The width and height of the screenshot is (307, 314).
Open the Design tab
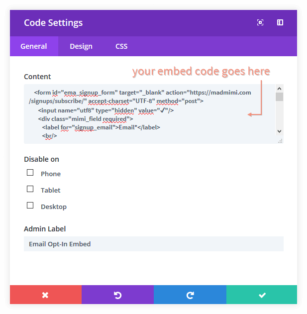[81, 46]
